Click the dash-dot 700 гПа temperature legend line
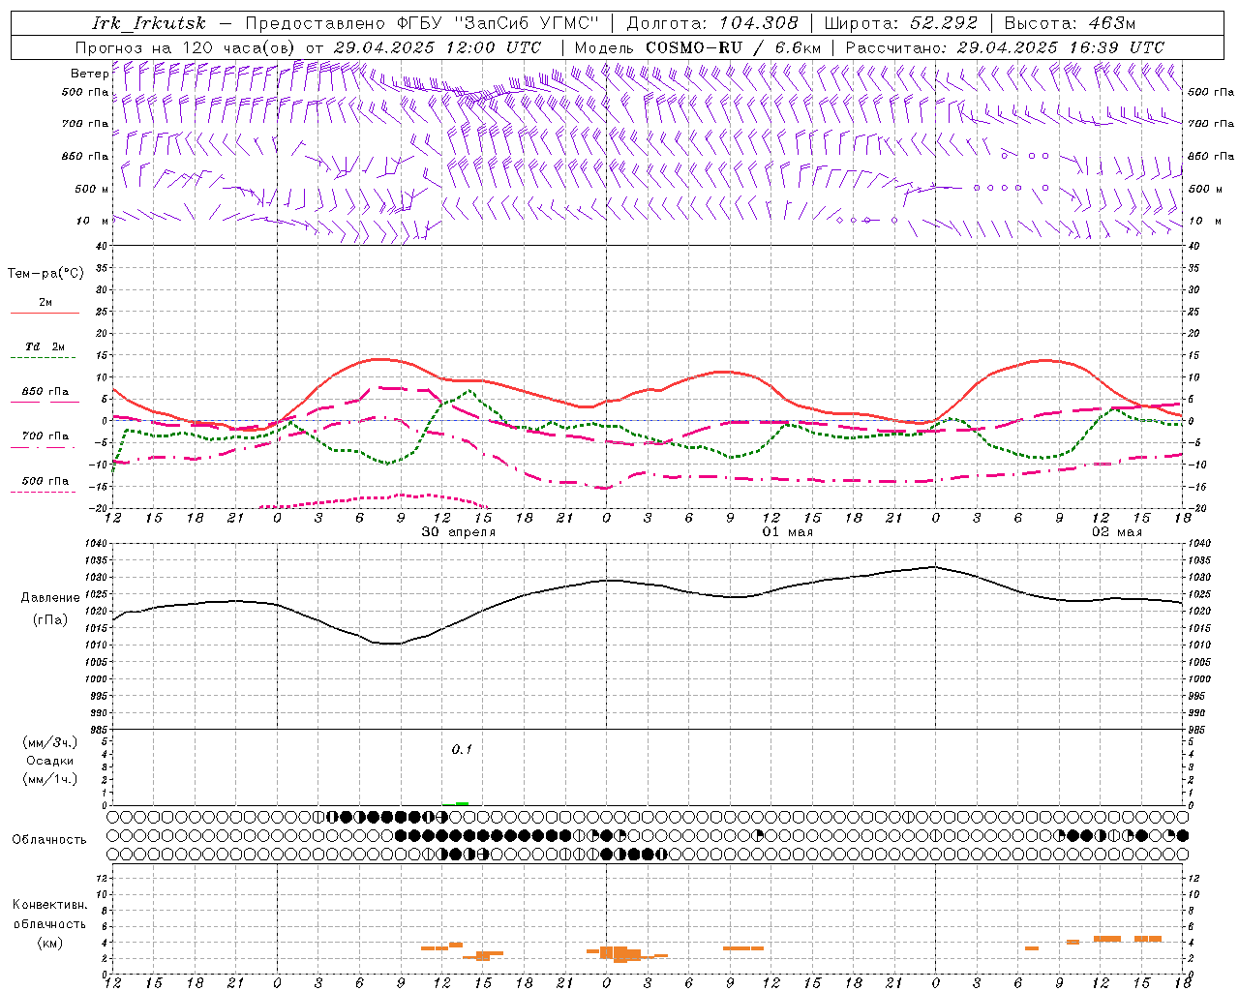This screenshot has height=991, width=1239. click(x=45, y=447)
